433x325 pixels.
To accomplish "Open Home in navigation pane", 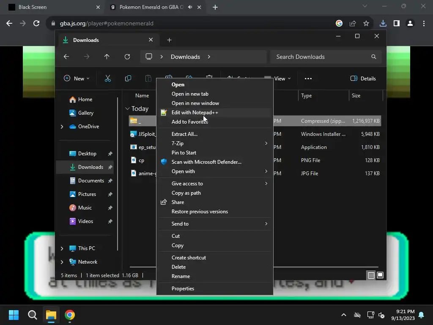I will pyautogui.click(x=85, y=99).
